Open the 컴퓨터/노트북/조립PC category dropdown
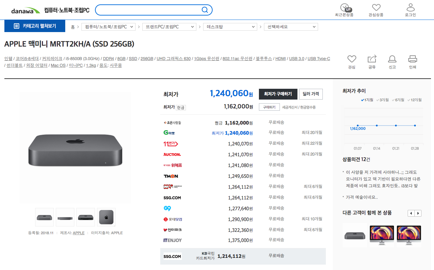 pyautogui.click(x=108, y=27)
